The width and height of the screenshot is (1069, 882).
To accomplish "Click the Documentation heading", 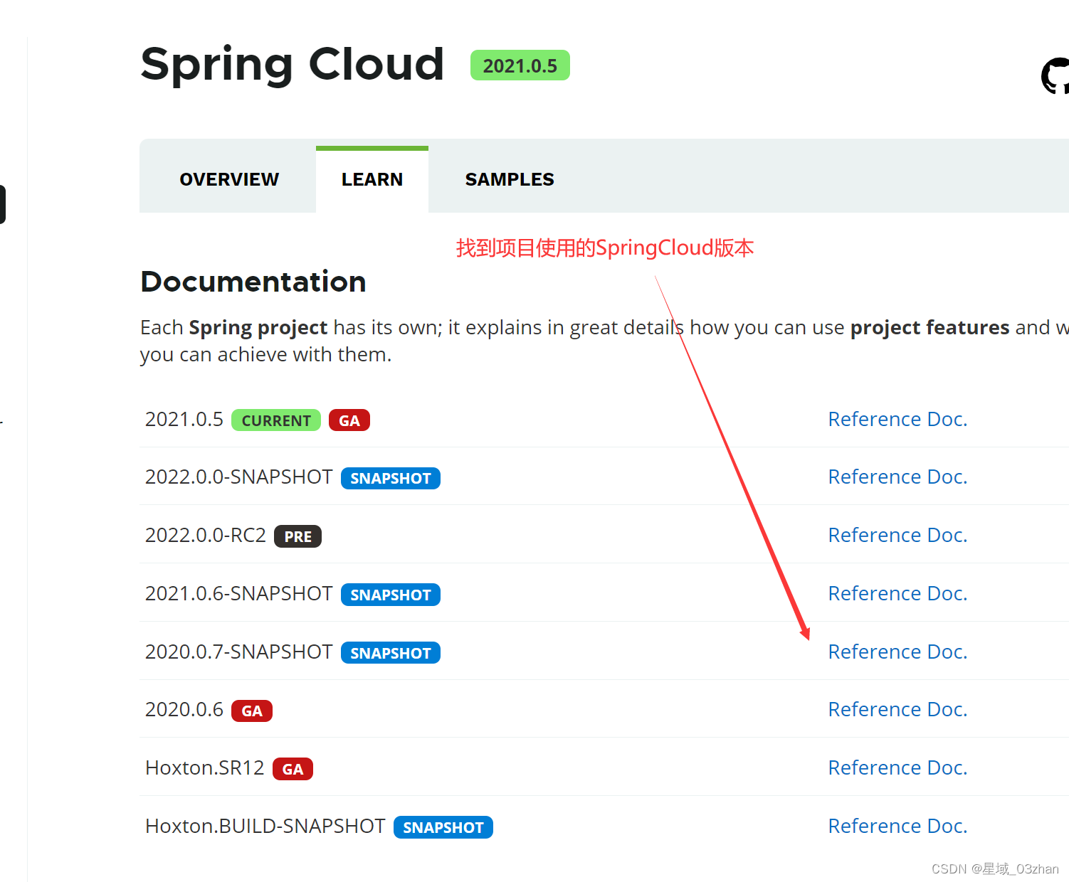I will [253, 282].
